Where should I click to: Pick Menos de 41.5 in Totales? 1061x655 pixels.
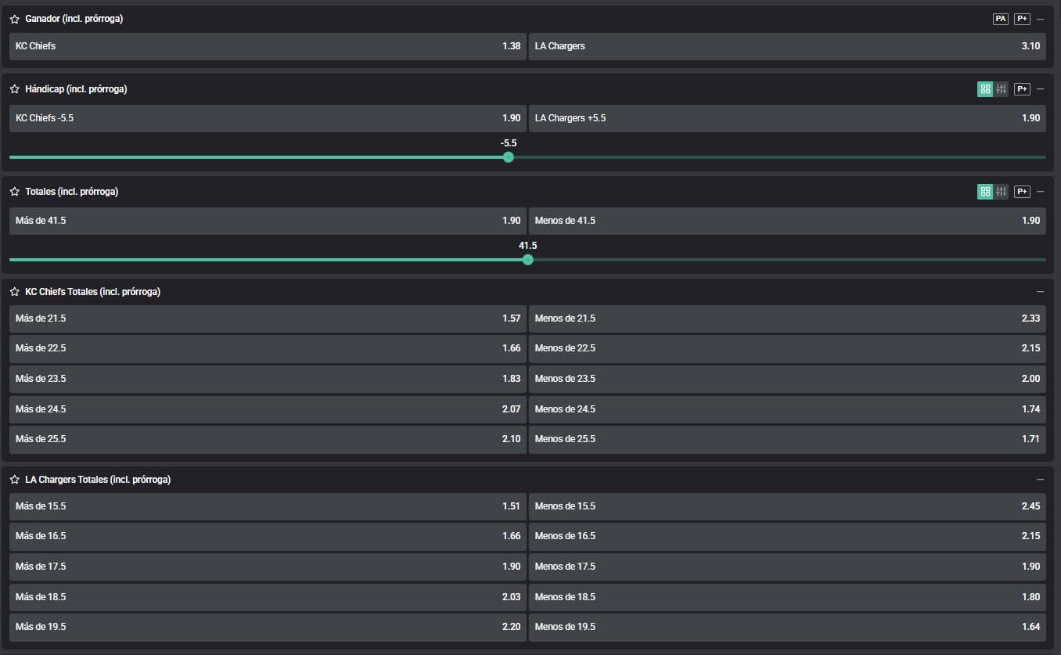point(787,221)
